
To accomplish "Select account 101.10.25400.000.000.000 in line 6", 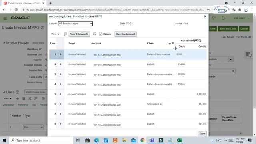I will 107,105.
